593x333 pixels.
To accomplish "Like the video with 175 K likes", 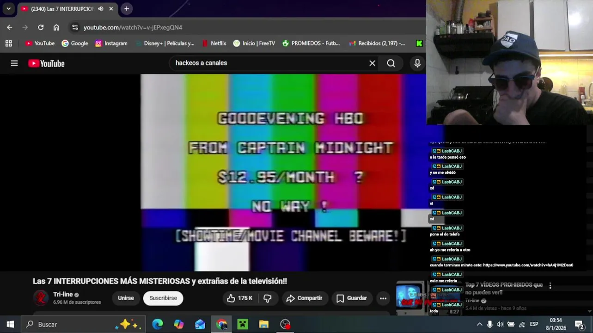I will 239,298.
